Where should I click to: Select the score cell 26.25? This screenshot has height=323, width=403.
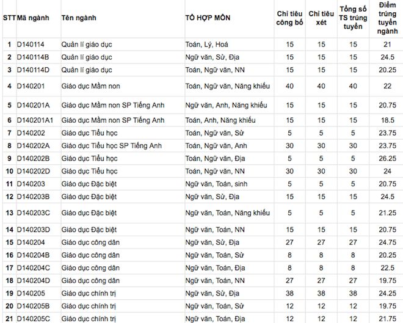387,158
